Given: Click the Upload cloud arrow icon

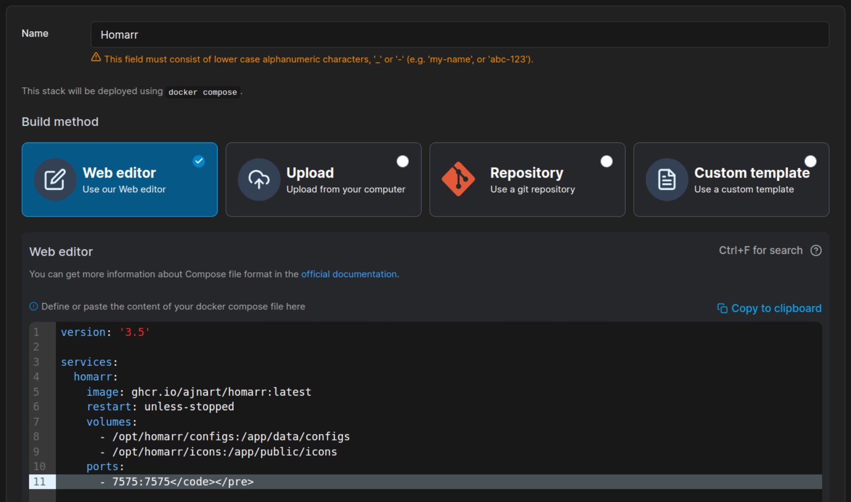Looking at the screenshot, I should pos(259,180).
